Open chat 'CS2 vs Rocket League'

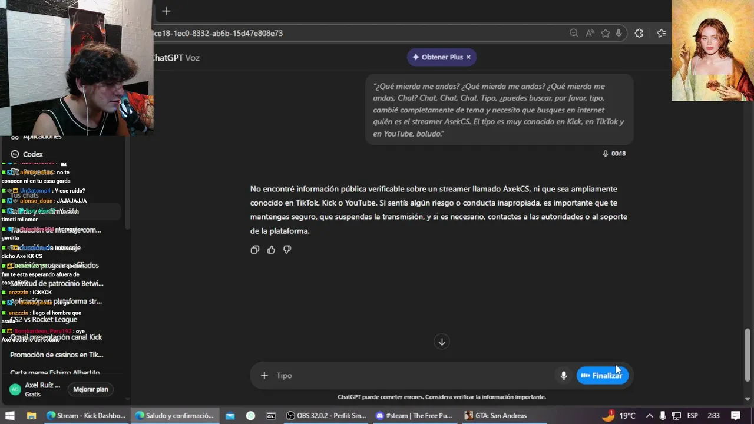[44, 319]
